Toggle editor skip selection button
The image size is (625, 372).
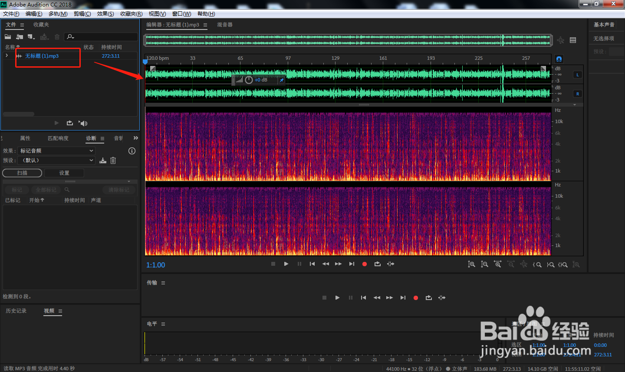pyautogui.click(x=391, y=264)
